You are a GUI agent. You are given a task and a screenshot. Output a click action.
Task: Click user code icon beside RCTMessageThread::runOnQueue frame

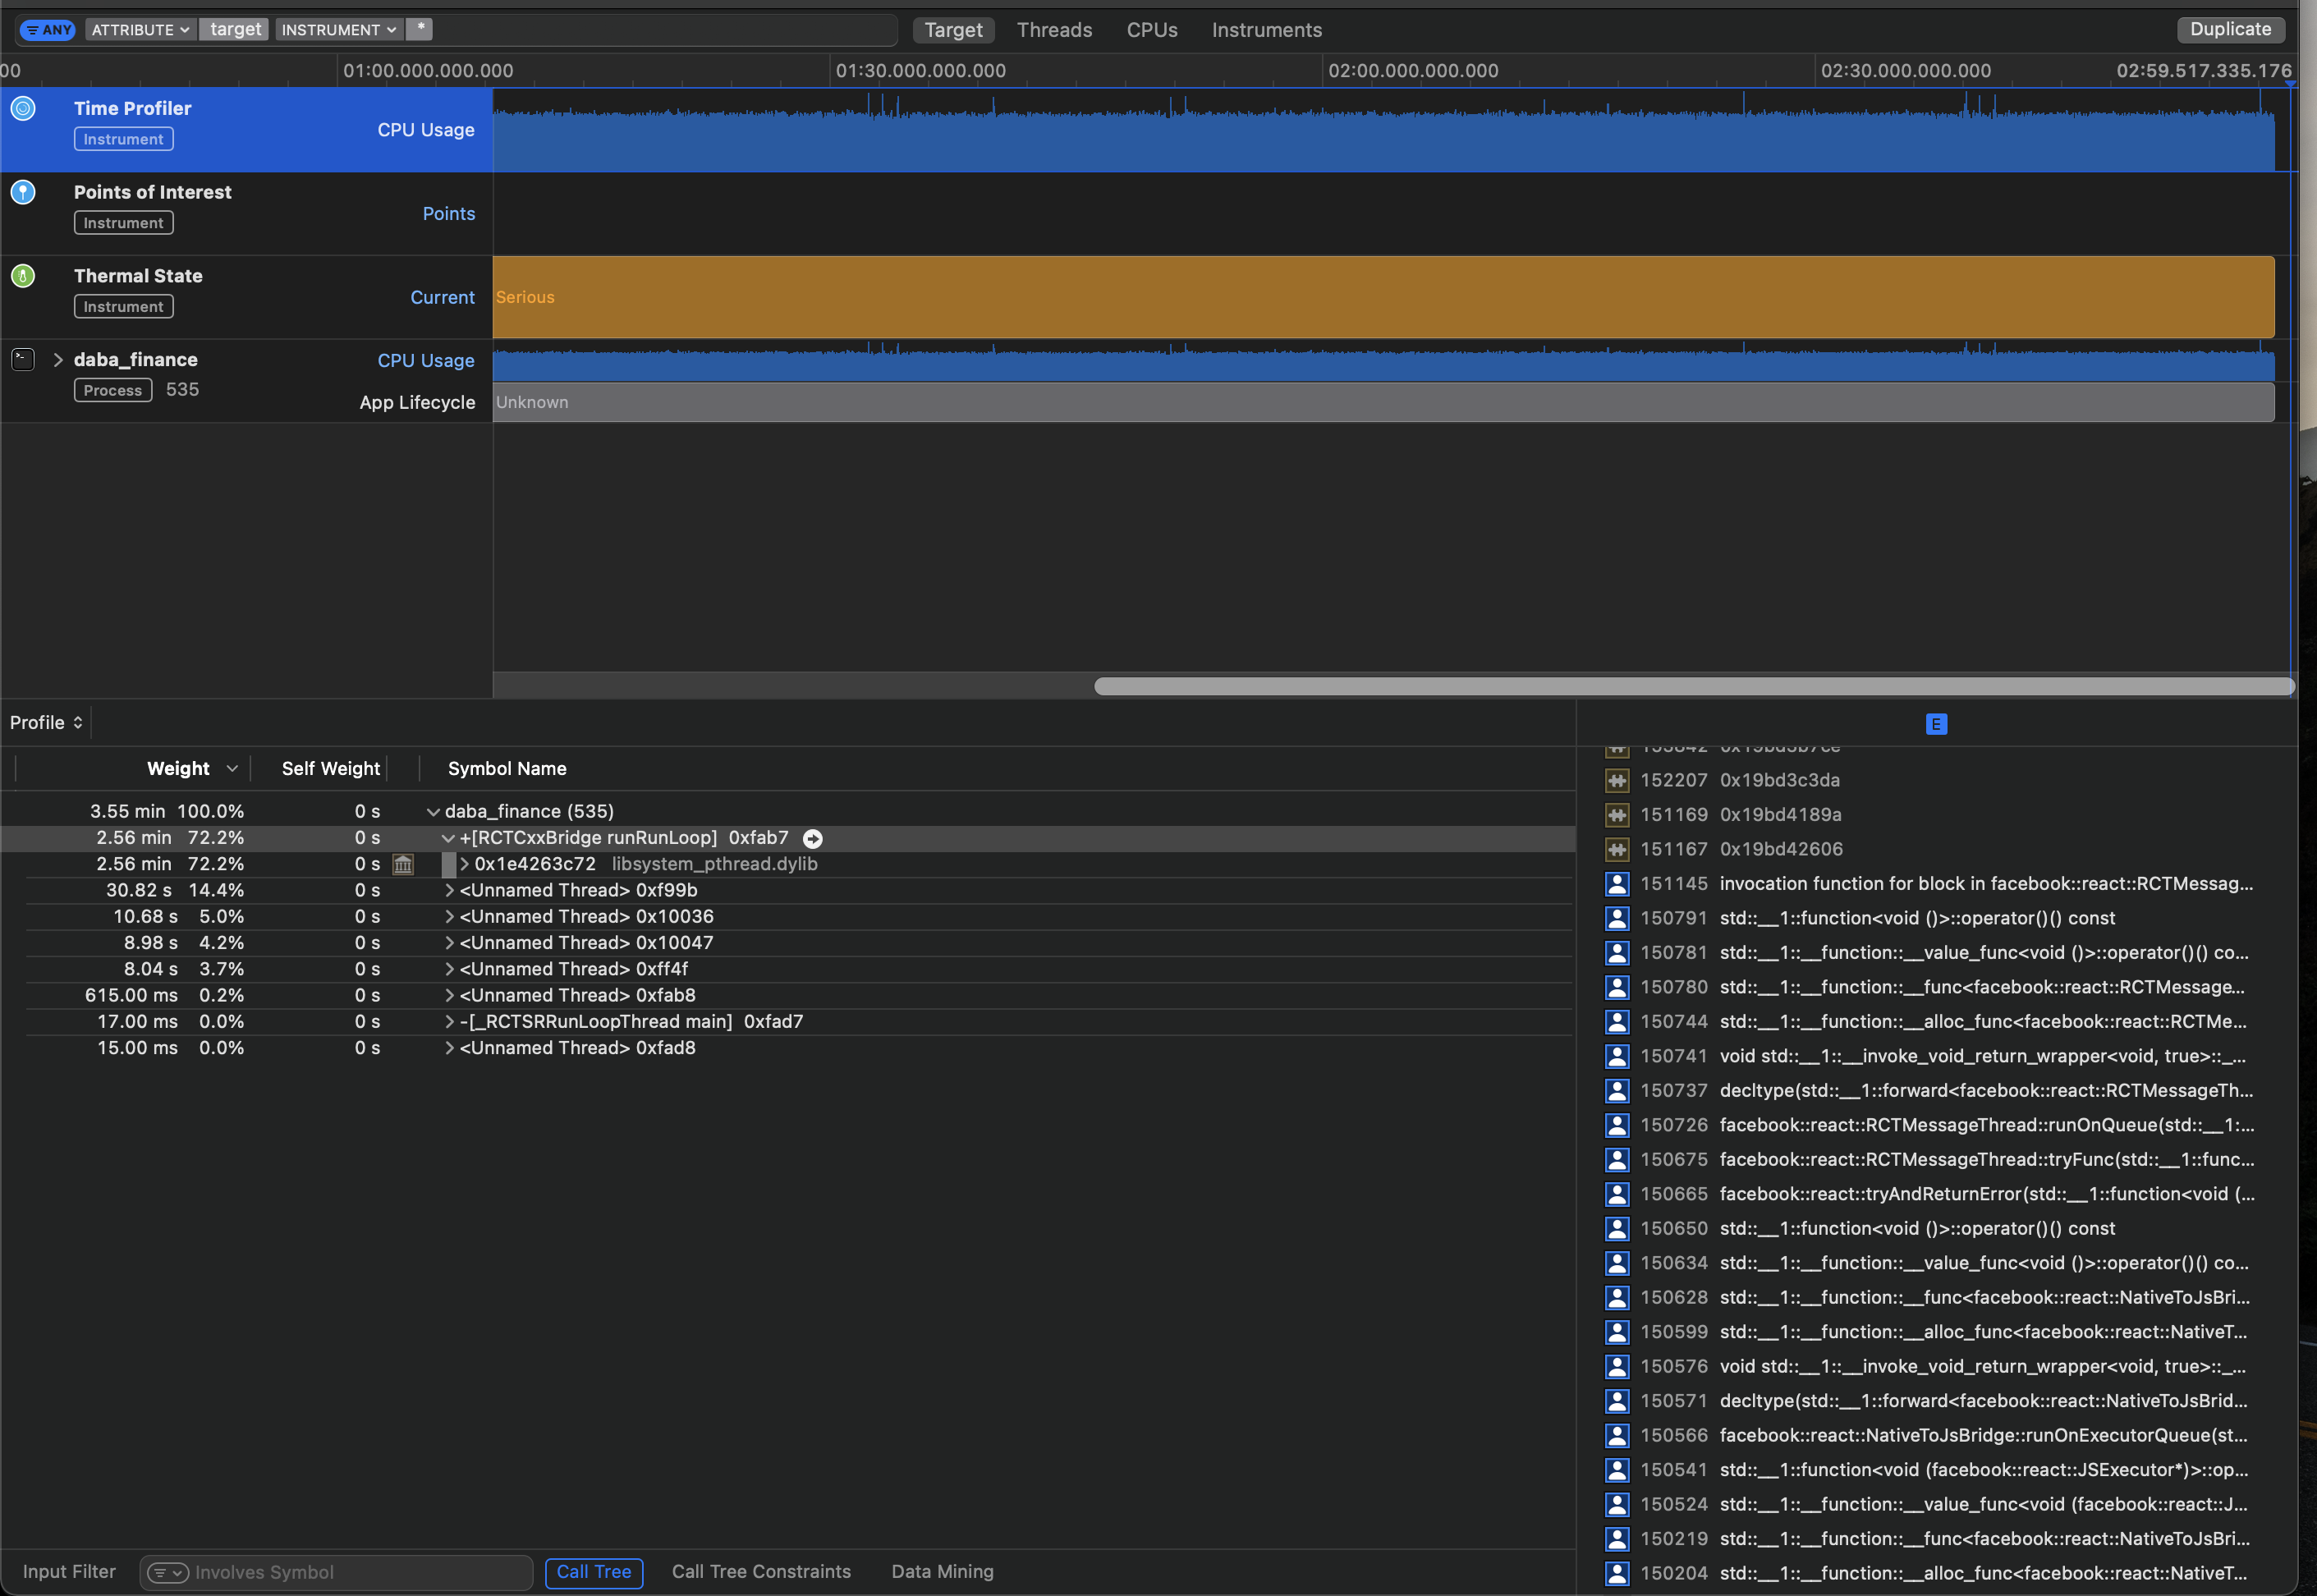point(1617,1125)
